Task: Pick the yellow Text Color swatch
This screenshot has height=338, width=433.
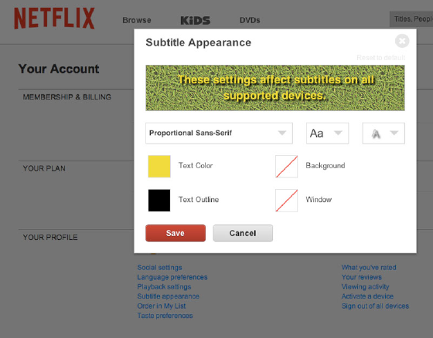Action: point(159,166)
